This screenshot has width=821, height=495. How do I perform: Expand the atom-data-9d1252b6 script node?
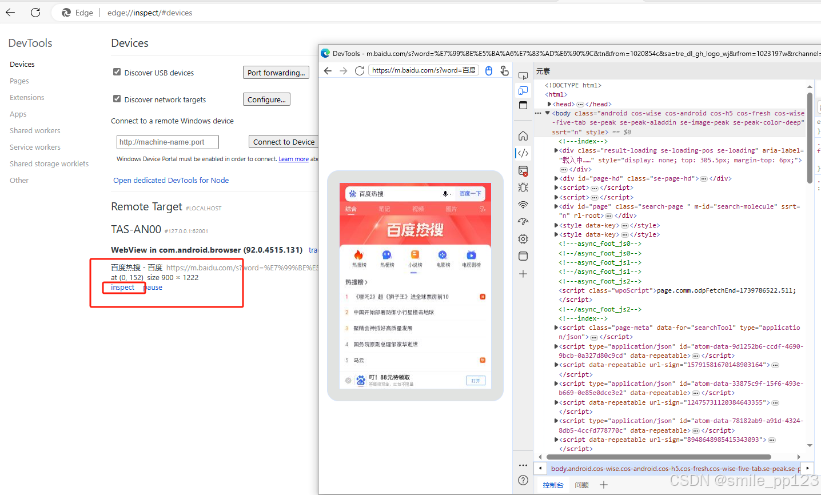(x=556, y=346)
